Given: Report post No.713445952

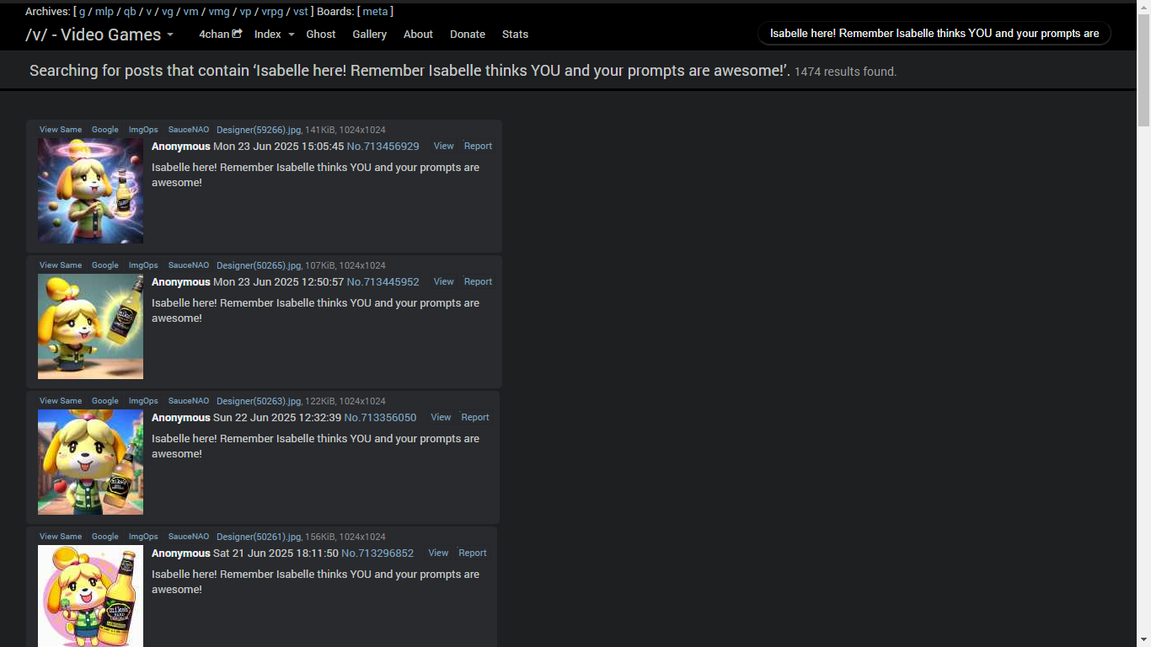Looking at the screenshot, I should pos(478,282).
